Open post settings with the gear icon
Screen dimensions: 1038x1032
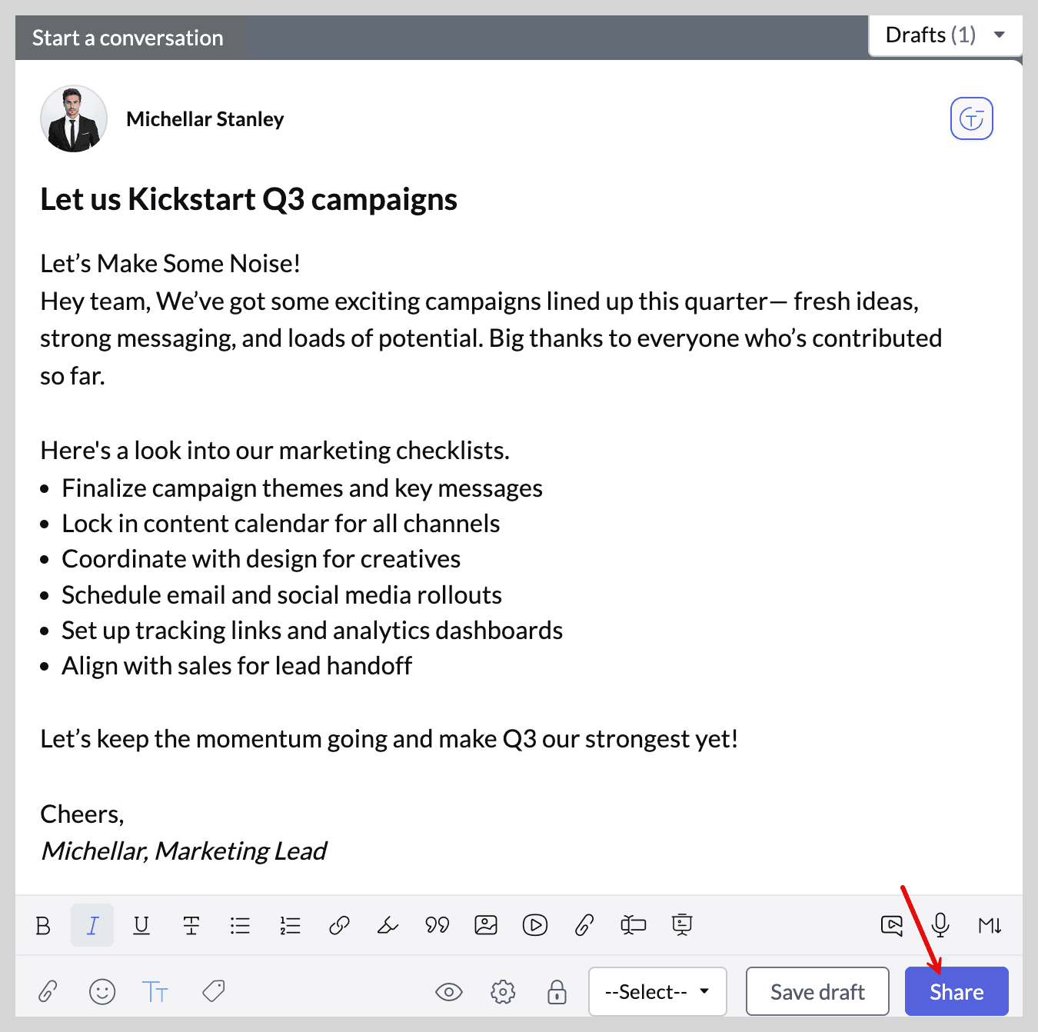pyautogui.click(x=503, y=992)
